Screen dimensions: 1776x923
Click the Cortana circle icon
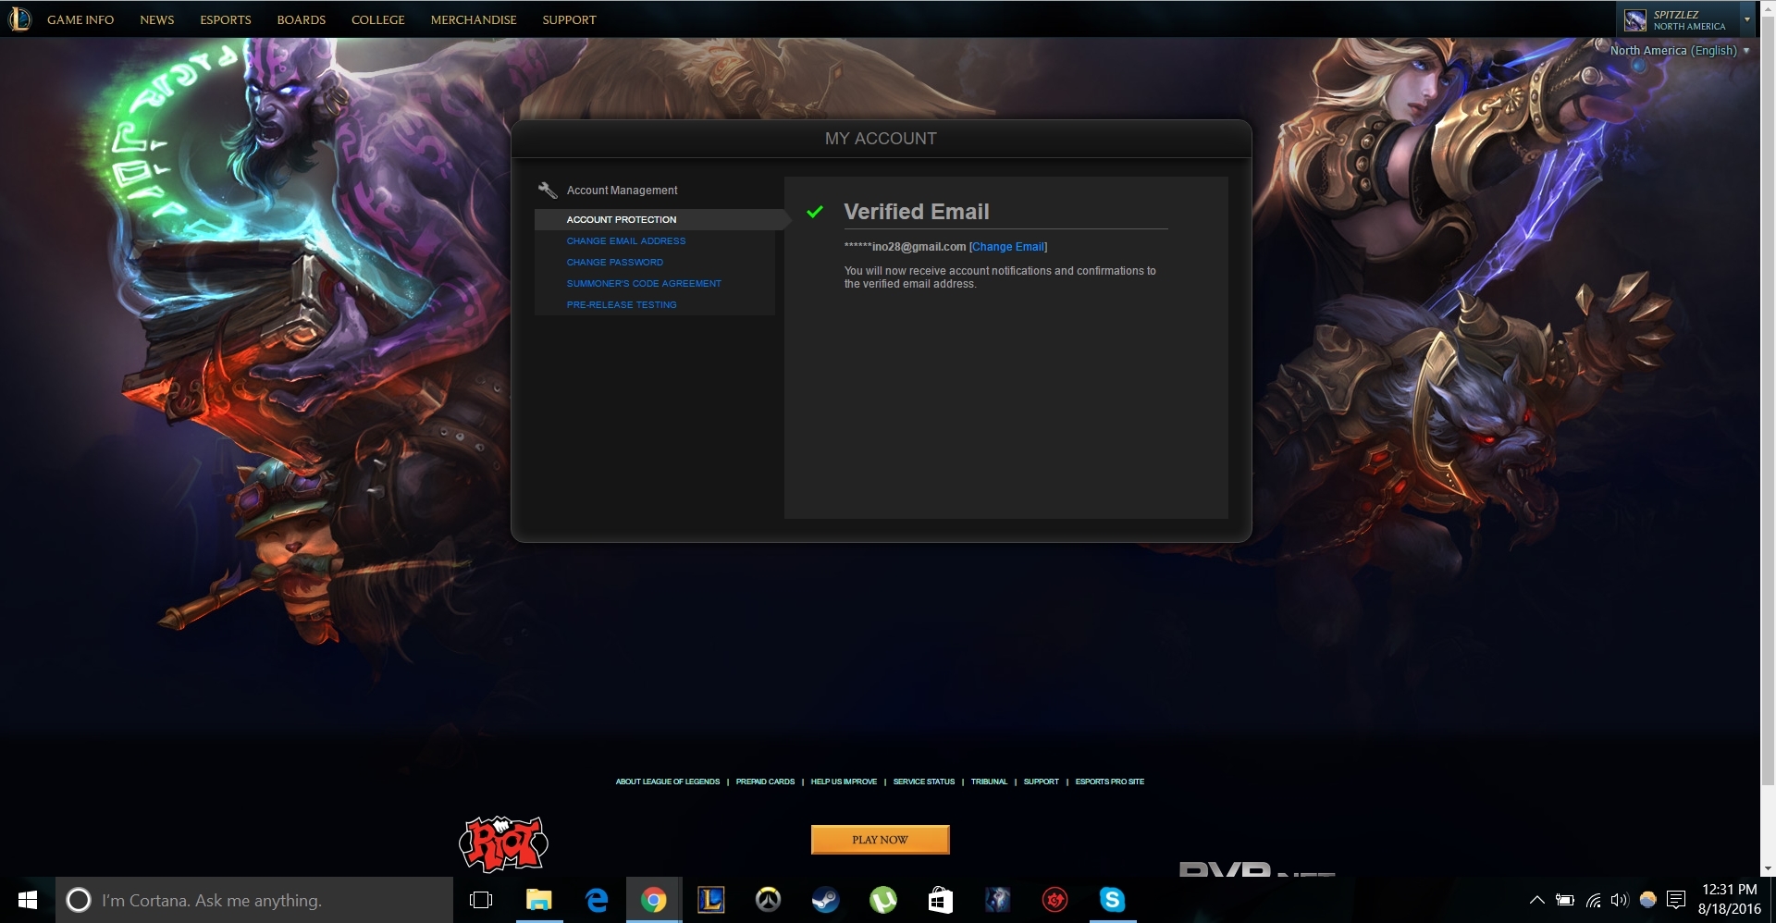pos(79,900)
